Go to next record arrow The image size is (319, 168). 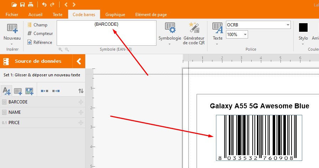point(74,5)
